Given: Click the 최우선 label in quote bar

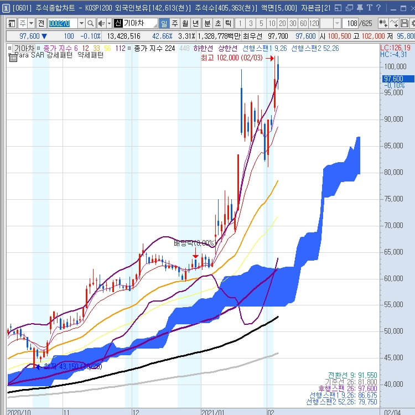Looking at the screenshot, I should pos(253,37).
